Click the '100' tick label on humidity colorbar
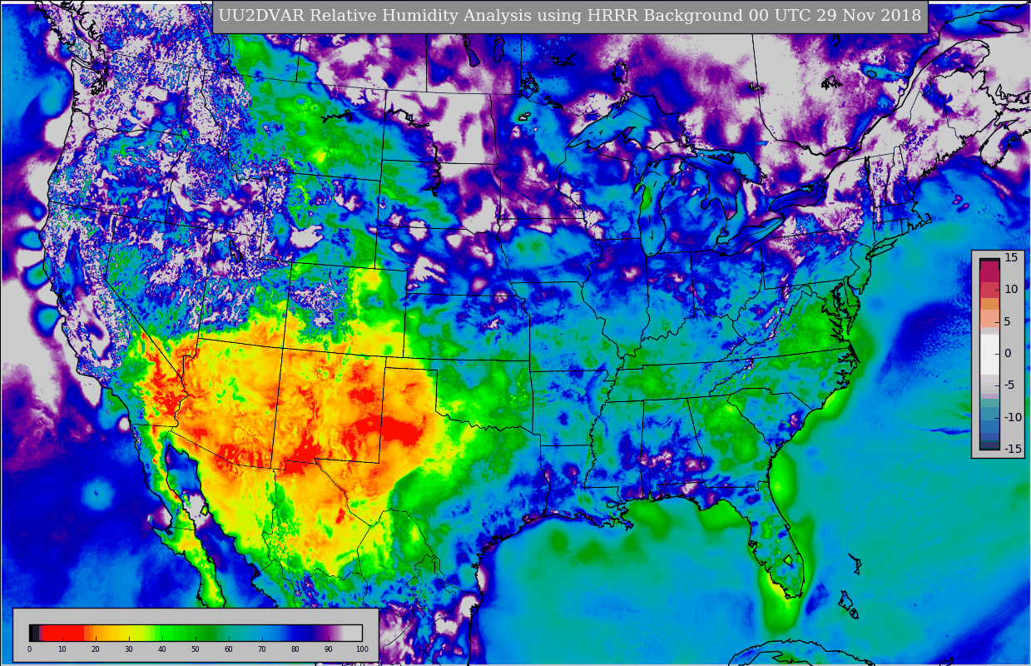Viewport: 1031px width, 666px height. [362, 649]
